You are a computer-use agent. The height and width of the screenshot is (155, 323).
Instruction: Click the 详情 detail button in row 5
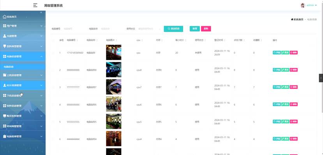(277, 121)
